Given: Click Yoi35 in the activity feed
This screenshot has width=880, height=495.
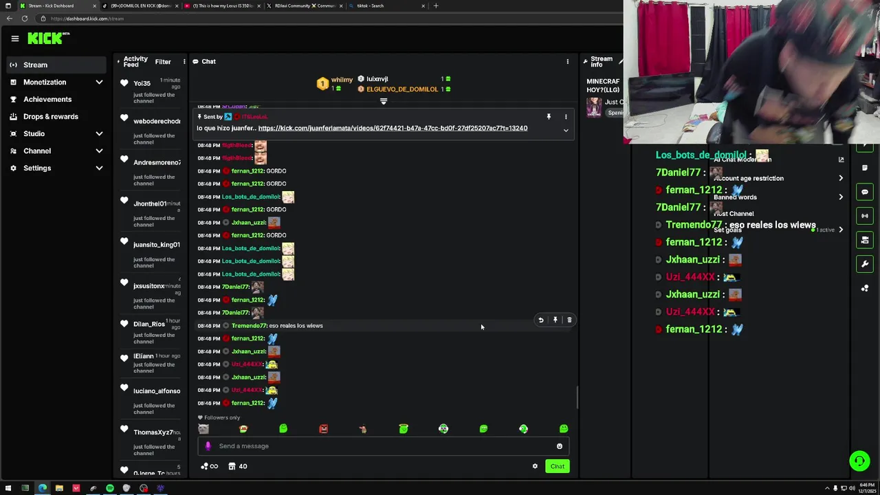Looking at the screenshot, I should pos(142,83).
